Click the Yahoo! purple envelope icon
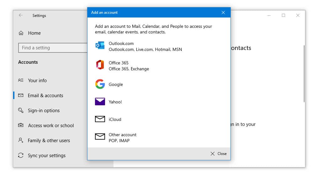The height and width of the screenshot is (179, 317). point(100,102)
